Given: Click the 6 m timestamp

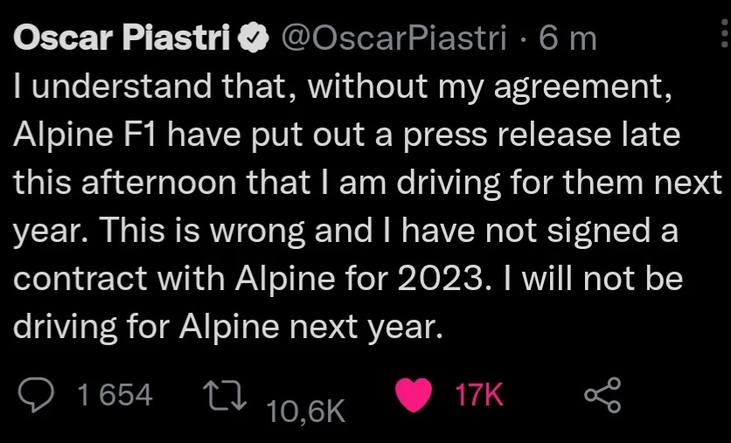Looking at the screenshot, I should coord(567,38).
